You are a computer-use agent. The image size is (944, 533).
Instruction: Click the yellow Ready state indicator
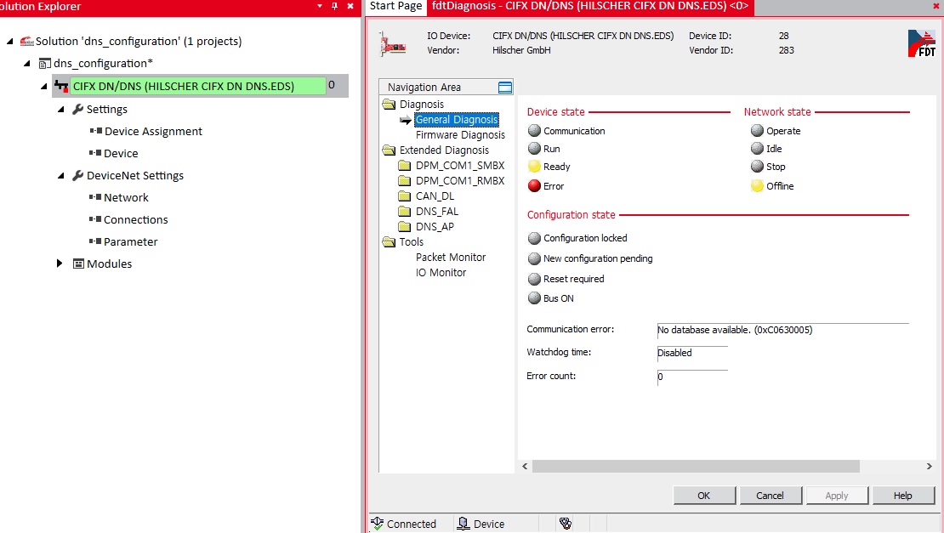point(534,167)
